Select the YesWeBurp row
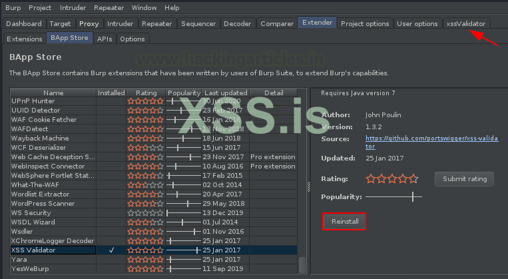 pos(154,268)
